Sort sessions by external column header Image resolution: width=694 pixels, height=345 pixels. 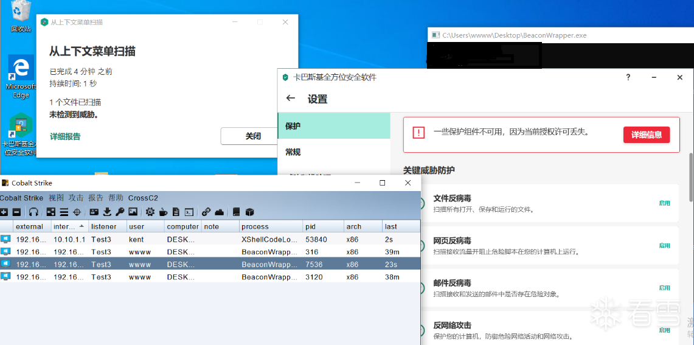tap(32, 226)
